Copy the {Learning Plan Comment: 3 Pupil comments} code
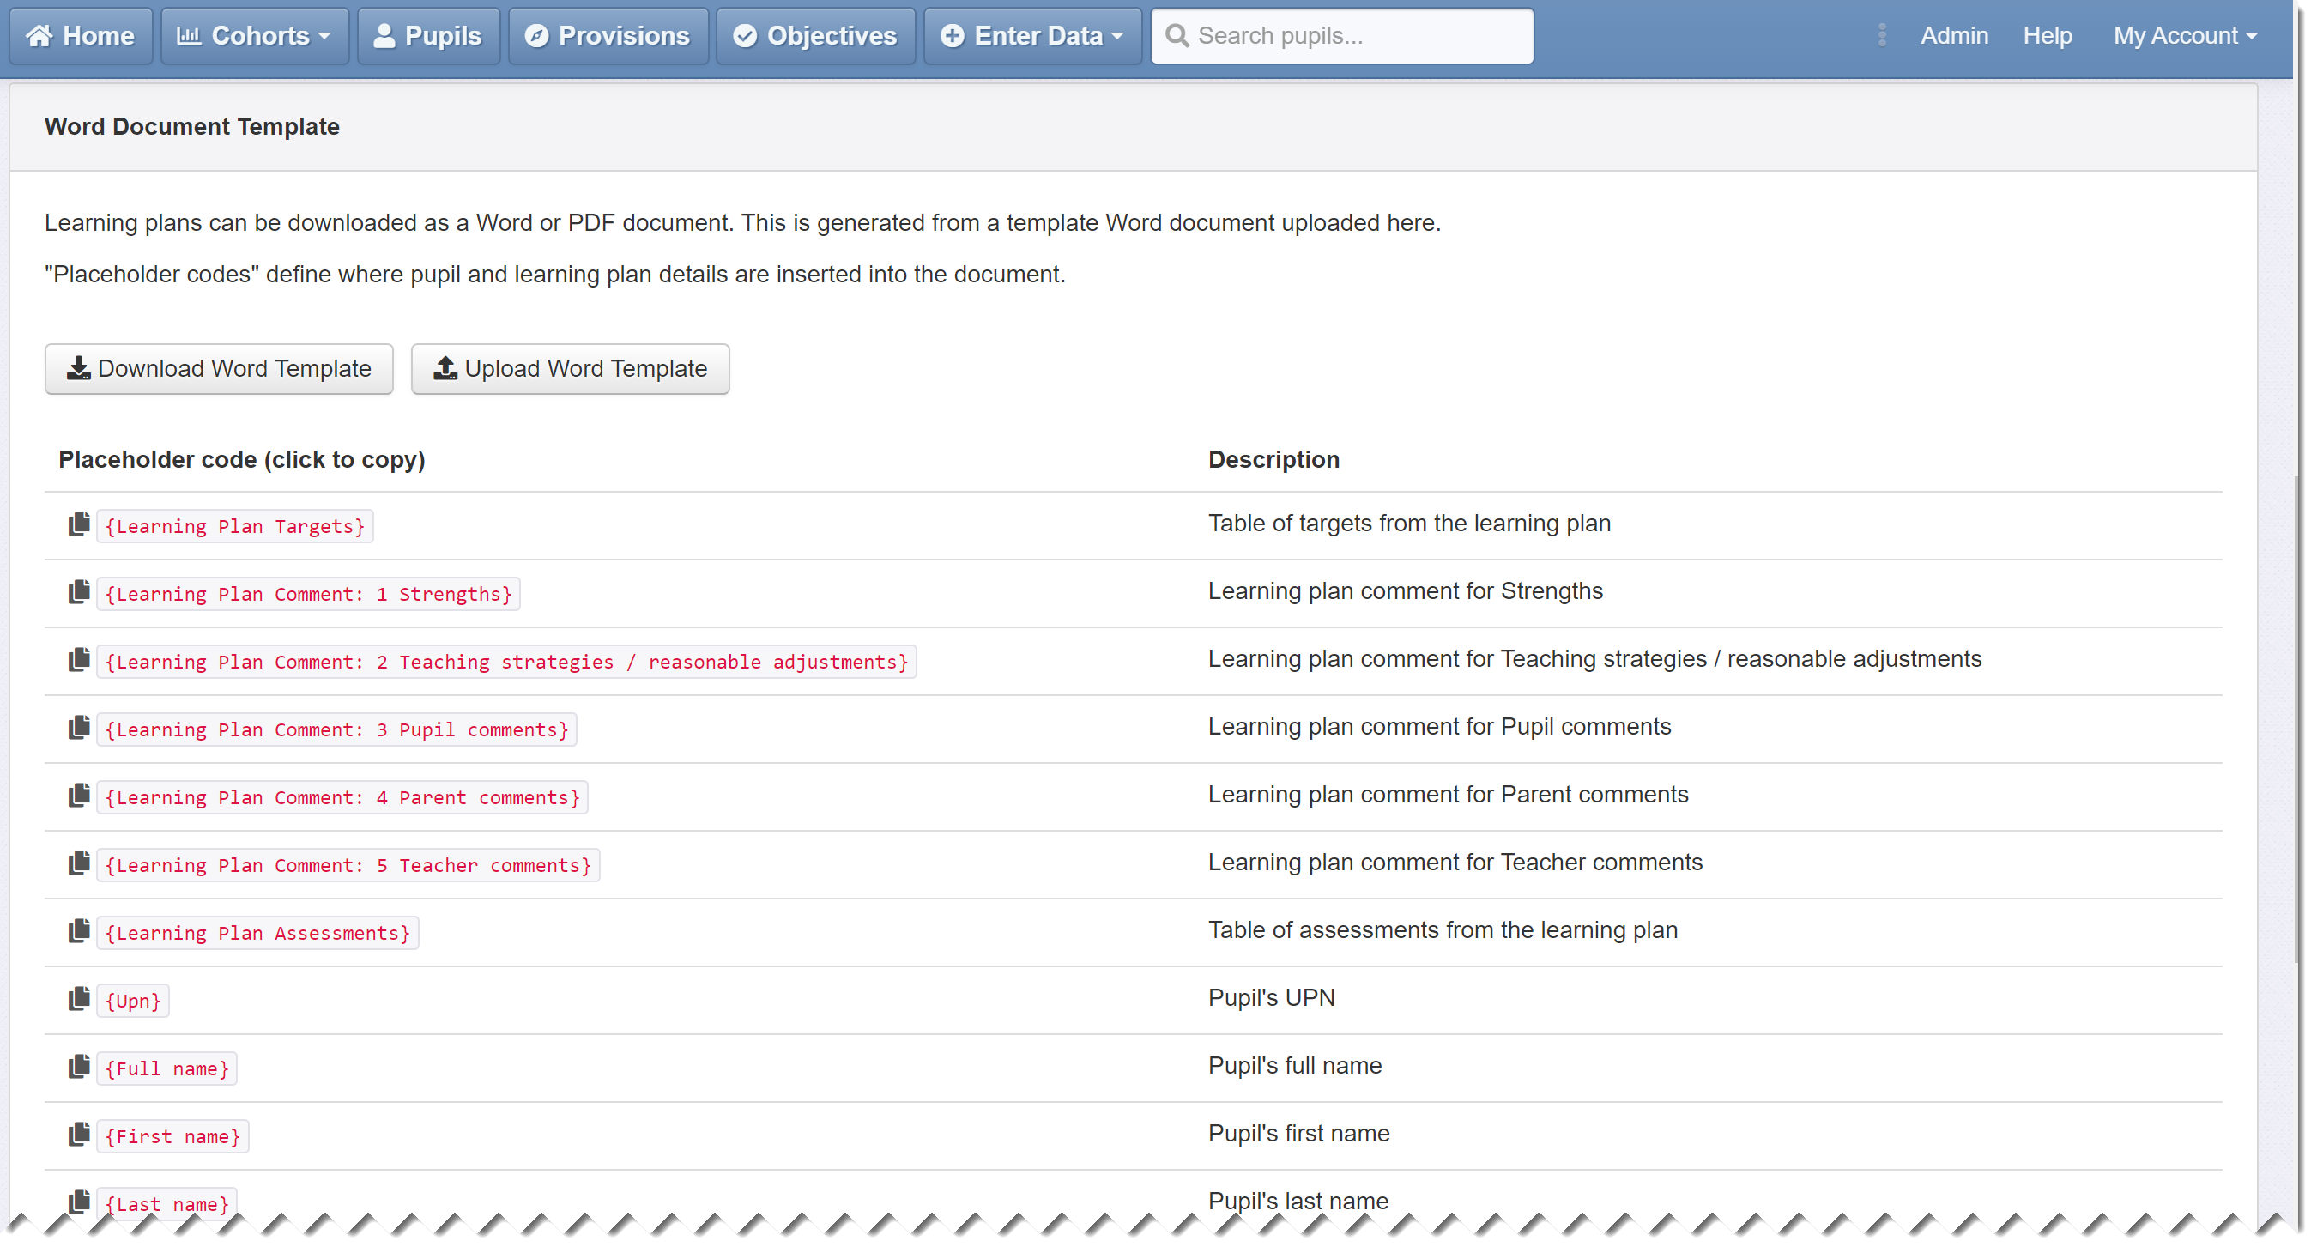This screenshot has height=1247, width=2311. [336, 729]
